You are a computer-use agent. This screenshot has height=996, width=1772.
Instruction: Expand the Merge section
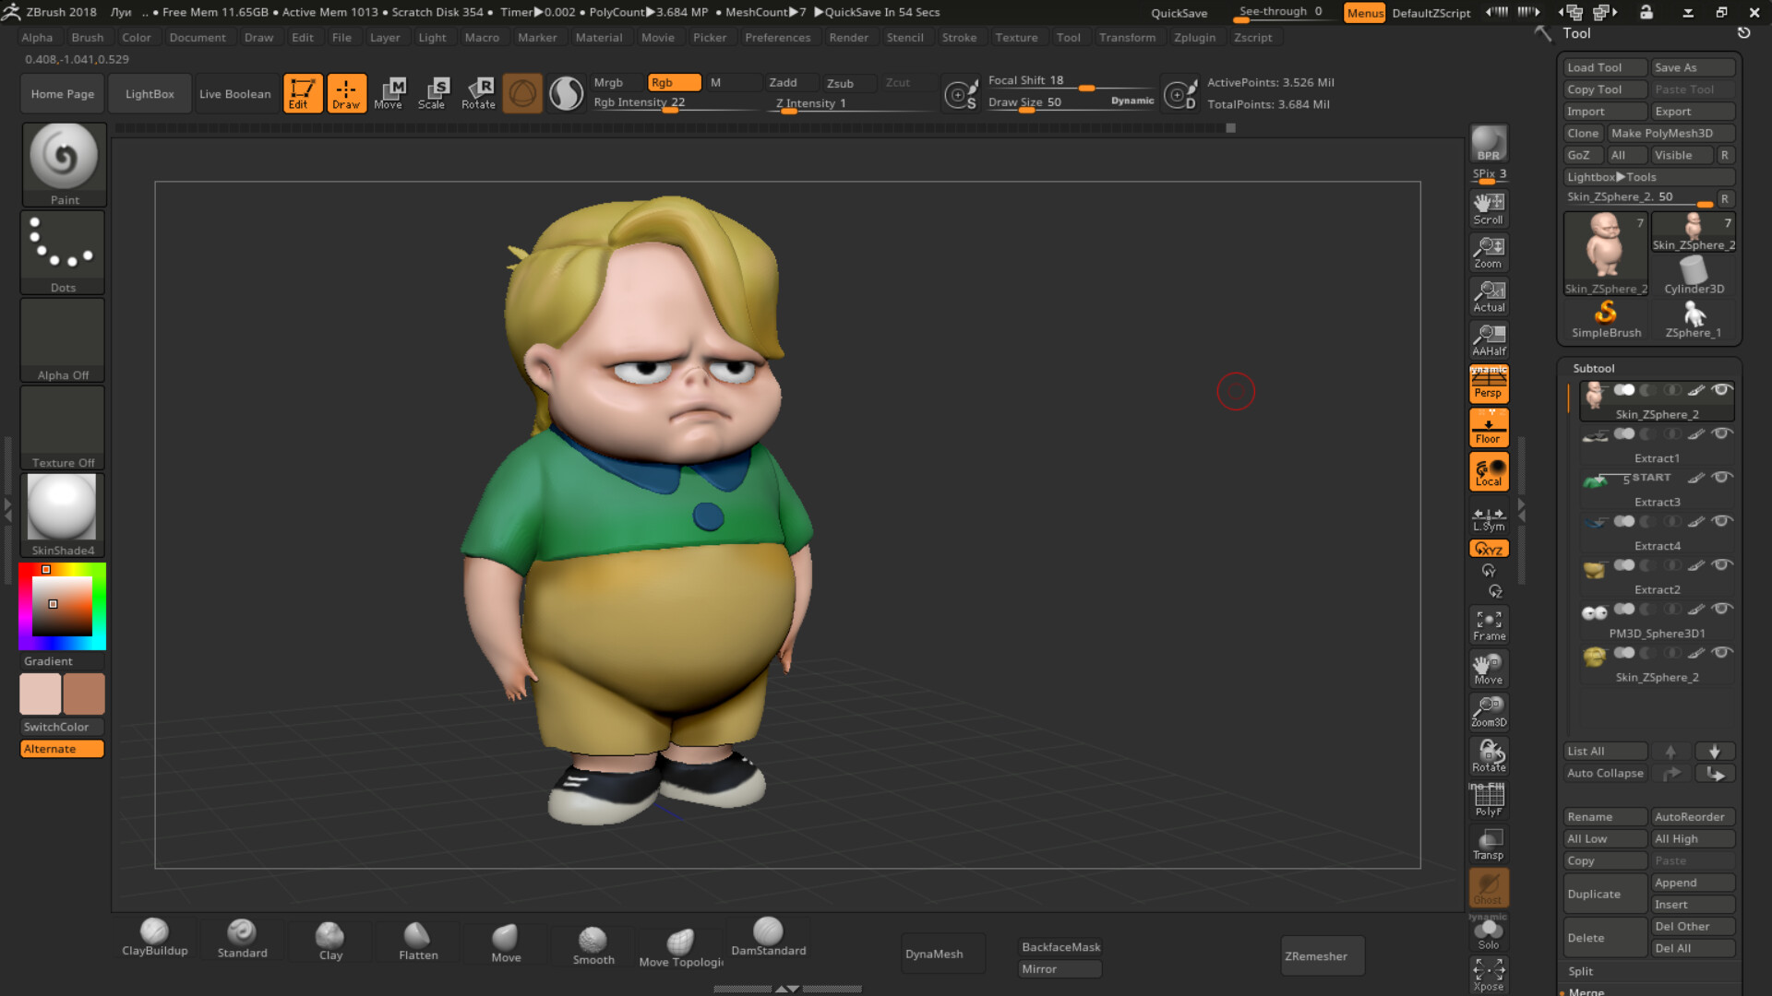[x=1586, y=991]
